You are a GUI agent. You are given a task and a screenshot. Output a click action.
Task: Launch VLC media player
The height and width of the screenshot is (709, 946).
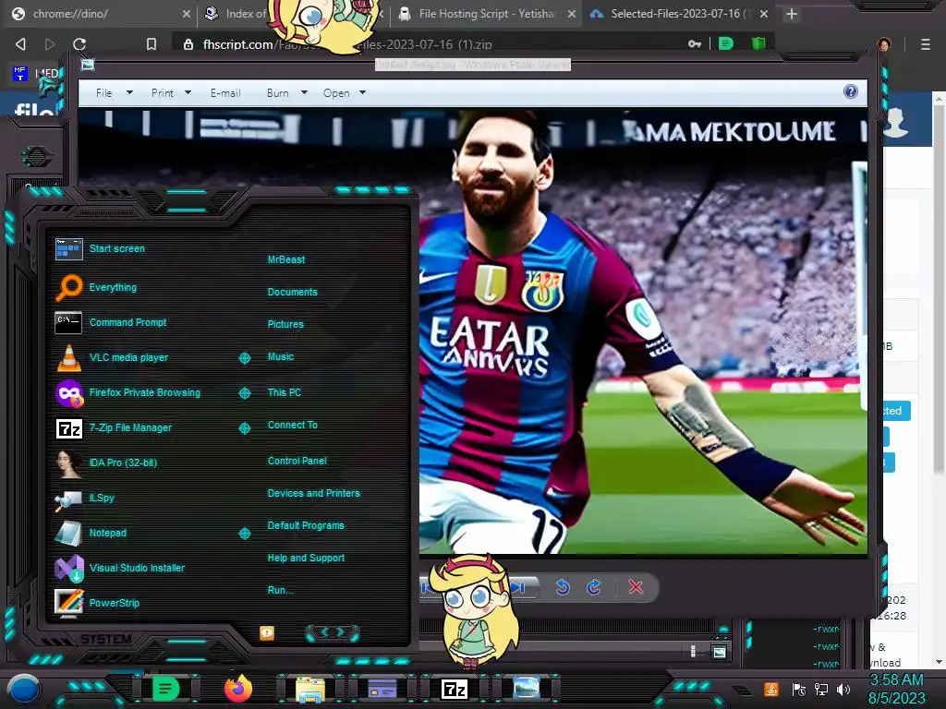click(x=112, y=357)
